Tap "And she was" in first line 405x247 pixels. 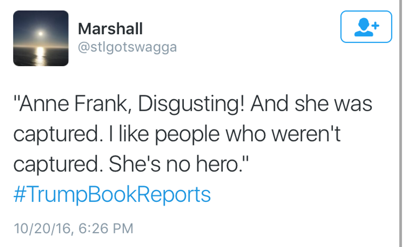pyautogui.click(x=312, y=104)
